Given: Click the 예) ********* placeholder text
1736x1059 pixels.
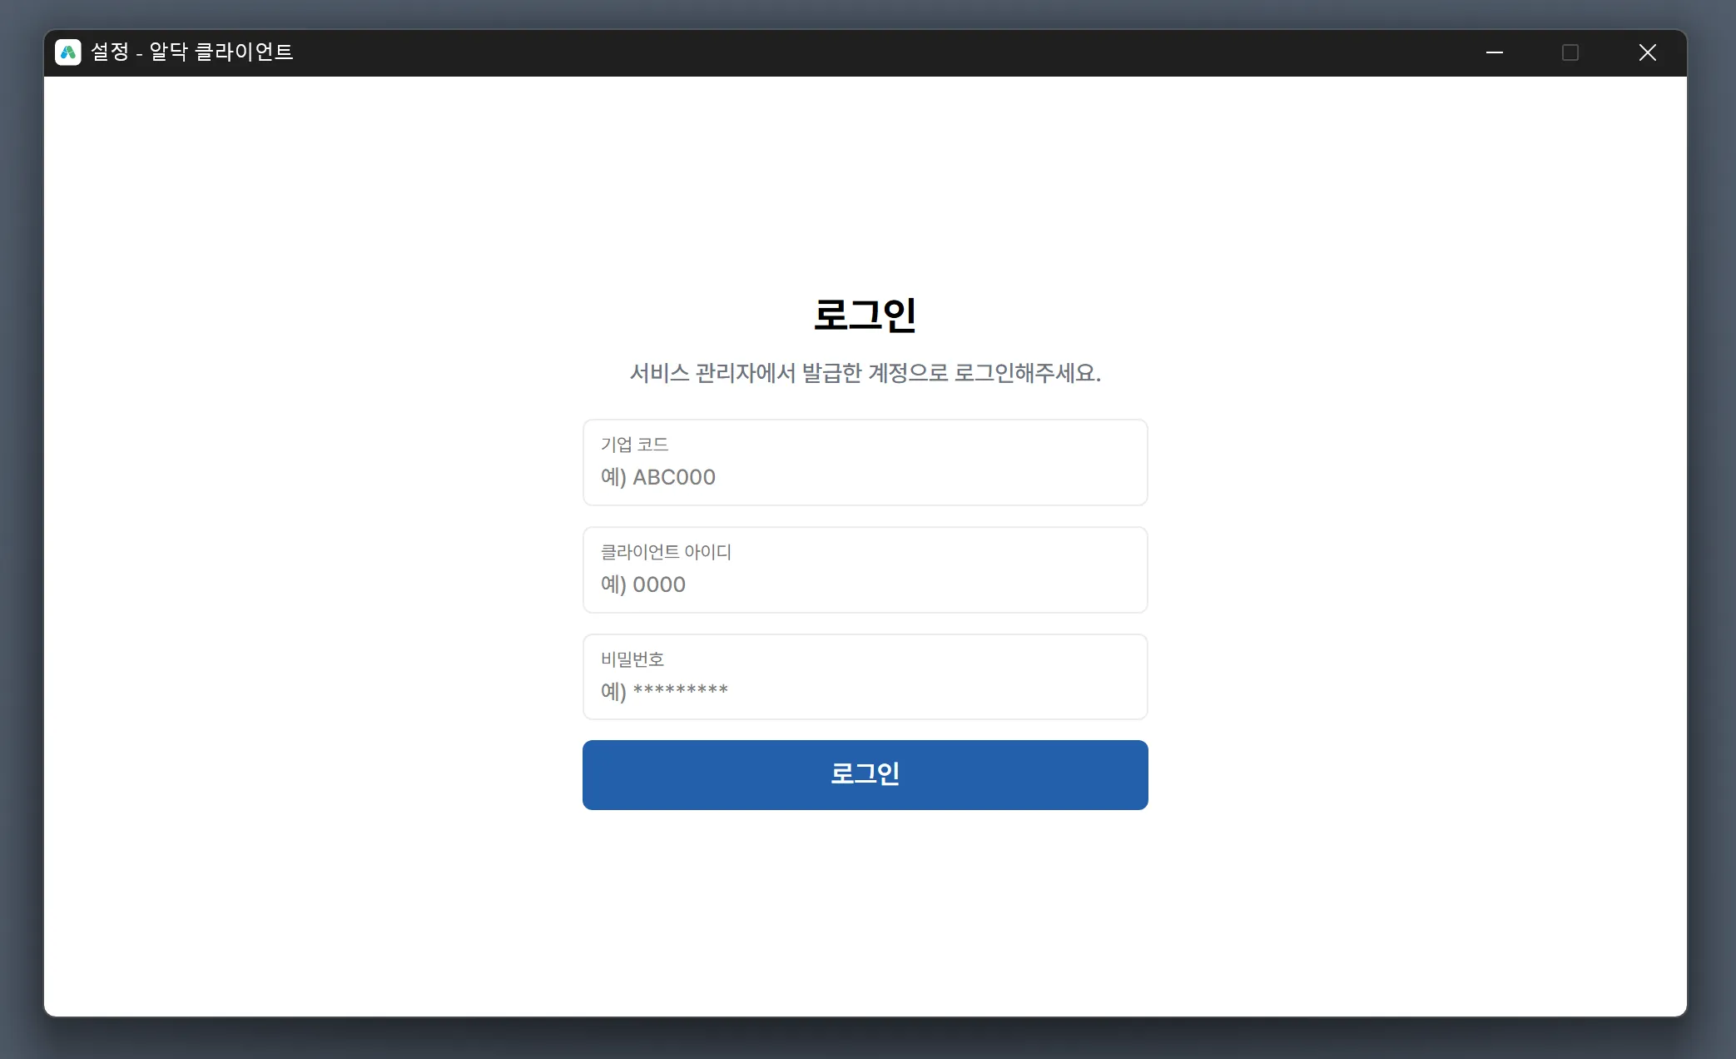Looking at the screenshot, I should pos(664,691).
